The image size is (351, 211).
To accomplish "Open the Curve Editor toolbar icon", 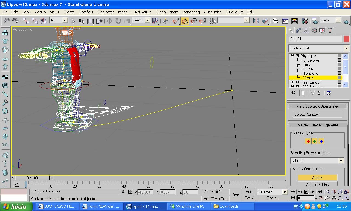I will tap(285, 21).
